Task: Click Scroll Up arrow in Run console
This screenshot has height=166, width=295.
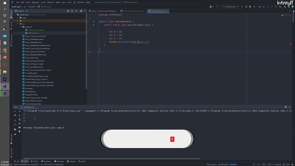Action: [19, 112]
